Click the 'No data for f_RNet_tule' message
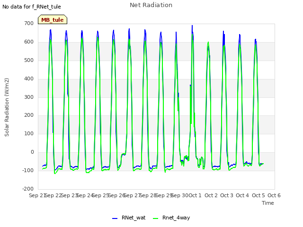 point(32,7)
